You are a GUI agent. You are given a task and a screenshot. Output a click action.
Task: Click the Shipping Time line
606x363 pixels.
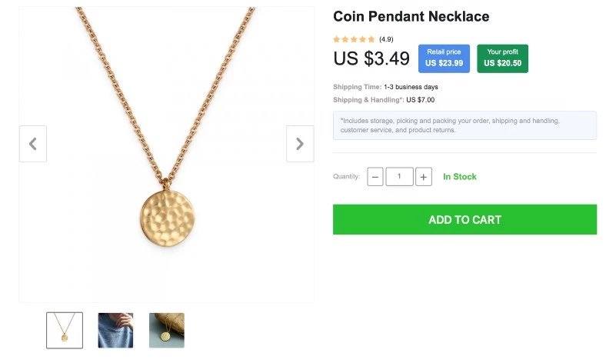386,87
